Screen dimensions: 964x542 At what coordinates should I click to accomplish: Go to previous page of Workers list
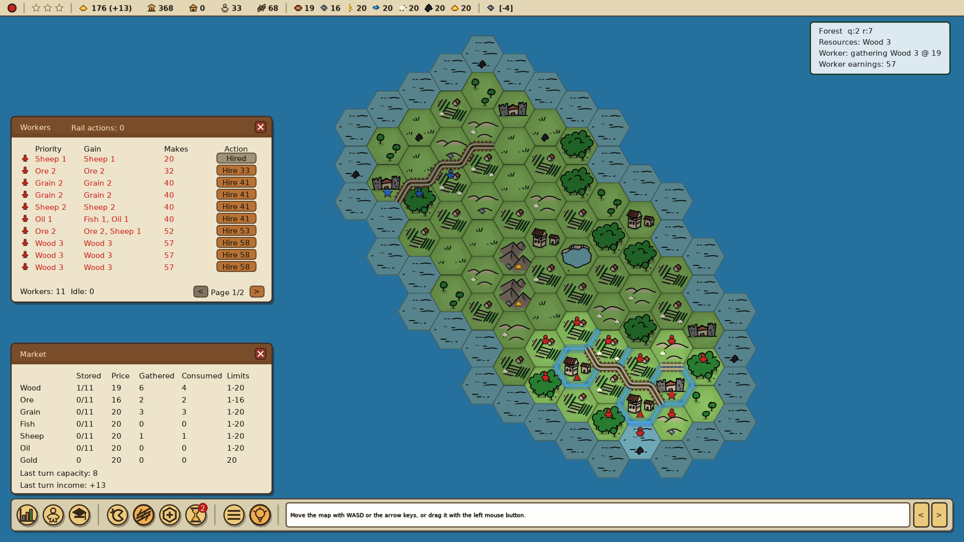pos(201,292)
